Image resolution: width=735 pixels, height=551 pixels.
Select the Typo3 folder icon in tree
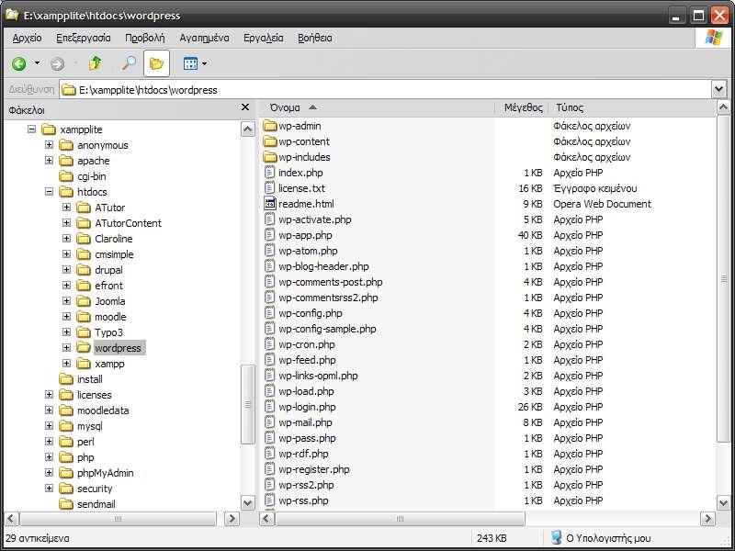[x=84, y=332]
